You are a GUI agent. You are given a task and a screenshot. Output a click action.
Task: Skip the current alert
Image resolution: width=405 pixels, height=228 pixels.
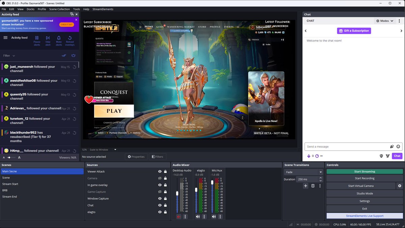click(x=48, y=41)
